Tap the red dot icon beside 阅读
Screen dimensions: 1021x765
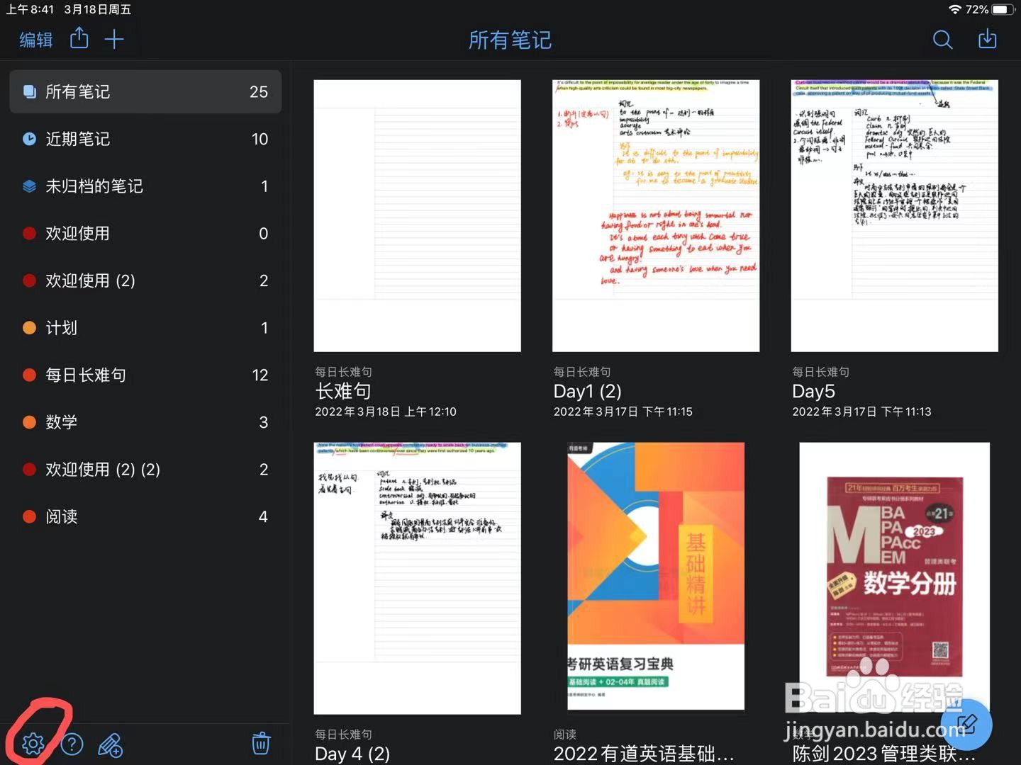coord(29,516)
